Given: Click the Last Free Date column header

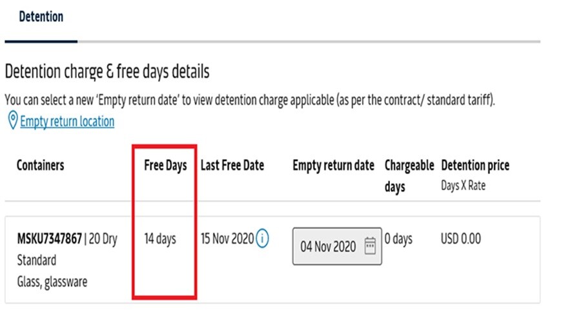Looking at the screenshot, I should tap(232, 166).
